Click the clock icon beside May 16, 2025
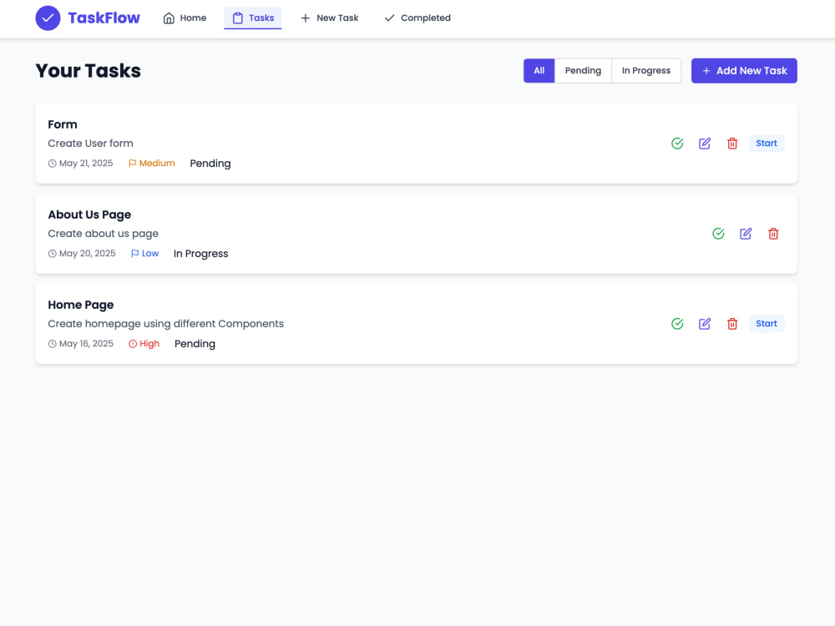This screenshot has height=626, width=835. tap(52, 344)
